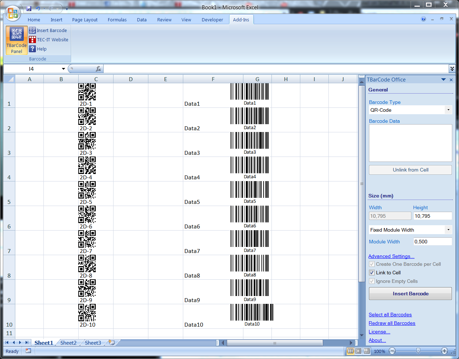Click the Insert Barcode ribbon icon

click(x=32, y=30)
